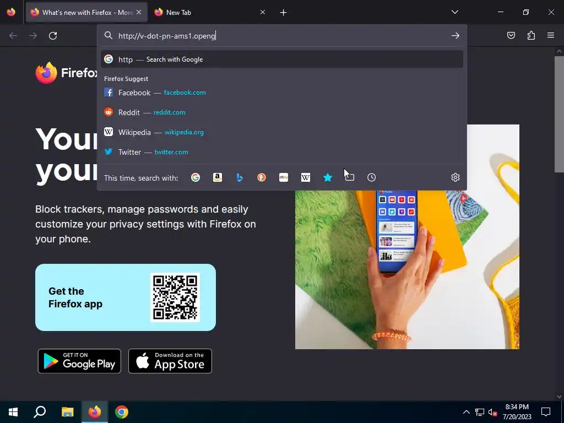Click the Download on the App Store badge
Viewport: 564px width, 423px height.
pos(170,361)
